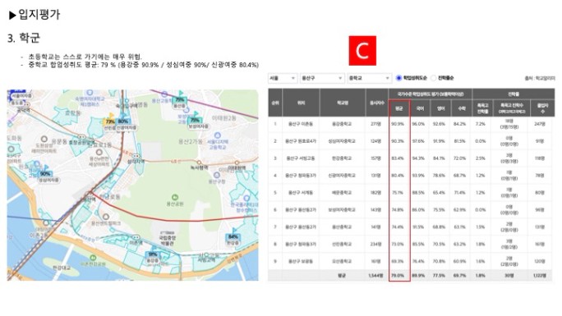This screenshot has width=562, height=316.
Task: Select the 진학률순 radio button
Action: pos(433,78)
